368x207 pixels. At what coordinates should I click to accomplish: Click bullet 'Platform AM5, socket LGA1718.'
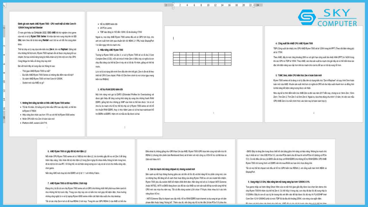click(x=35, y=123)
